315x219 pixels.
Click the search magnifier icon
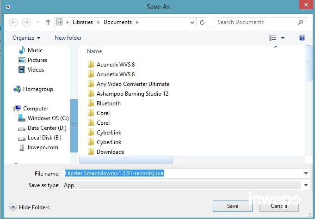click(x=300, y=22)
